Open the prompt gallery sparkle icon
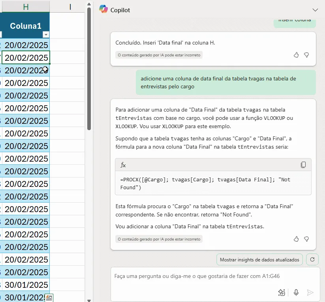This screenshot has height=302, width=325. tap(282, 293)
